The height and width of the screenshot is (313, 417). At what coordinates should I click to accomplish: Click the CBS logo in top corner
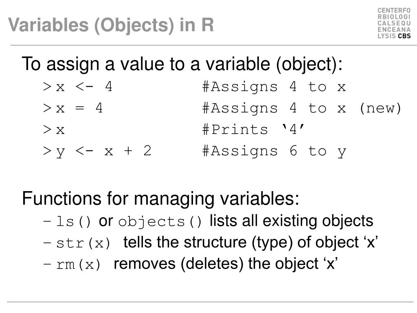pos(394,23)
